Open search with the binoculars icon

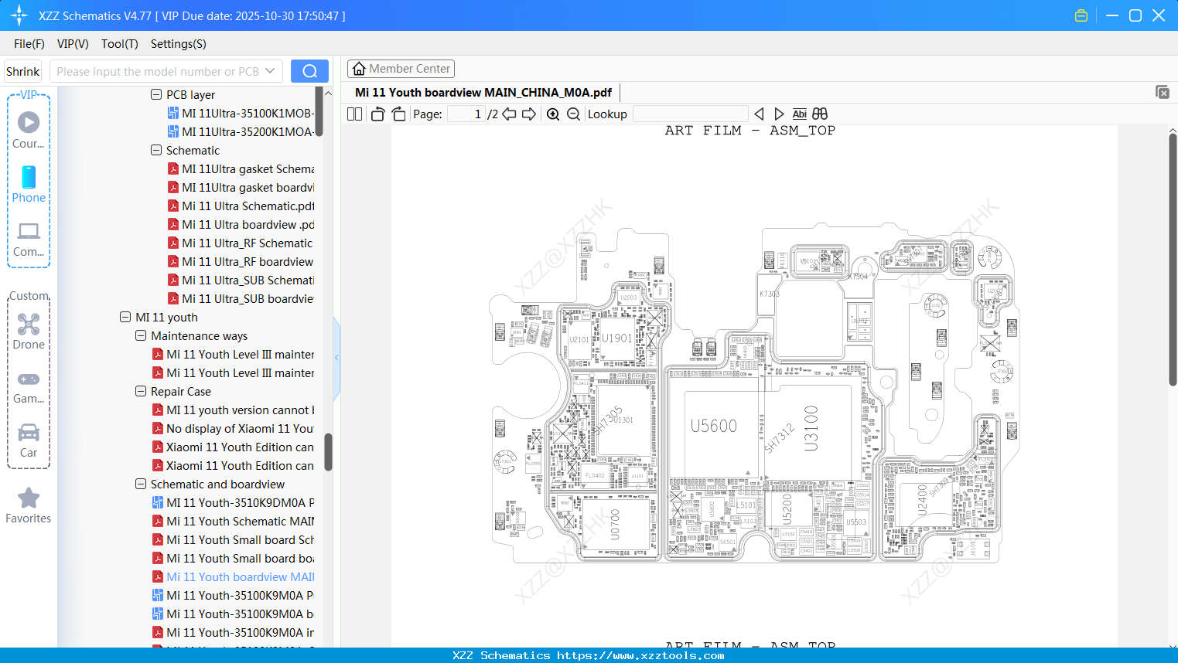coord(819,114)
